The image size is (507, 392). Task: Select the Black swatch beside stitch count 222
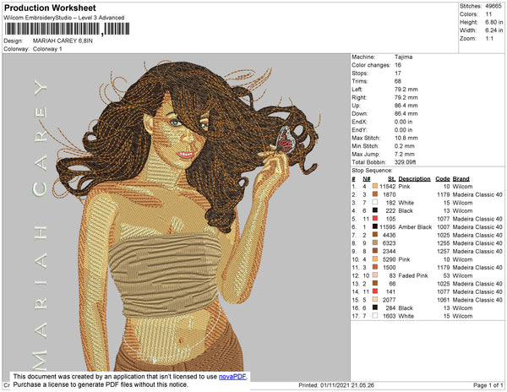(375, 210)
